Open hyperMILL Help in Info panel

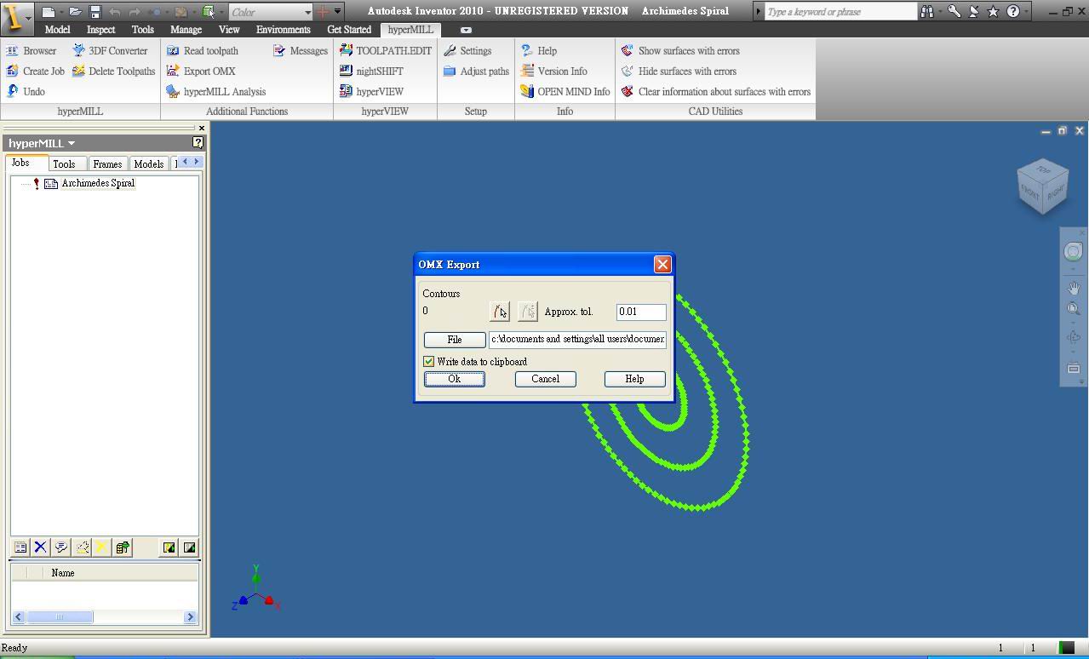tap(539, 51)
